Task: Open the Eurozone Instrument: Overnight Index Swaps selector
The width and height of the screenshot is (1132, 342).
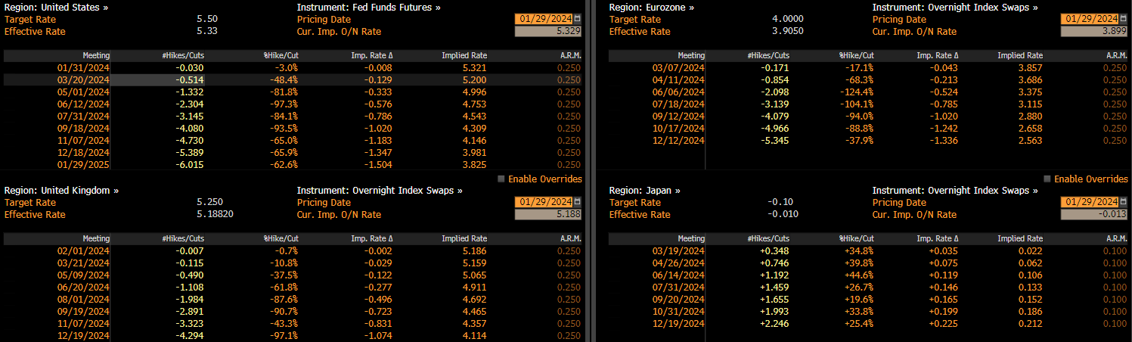Action: coord(955,7)
